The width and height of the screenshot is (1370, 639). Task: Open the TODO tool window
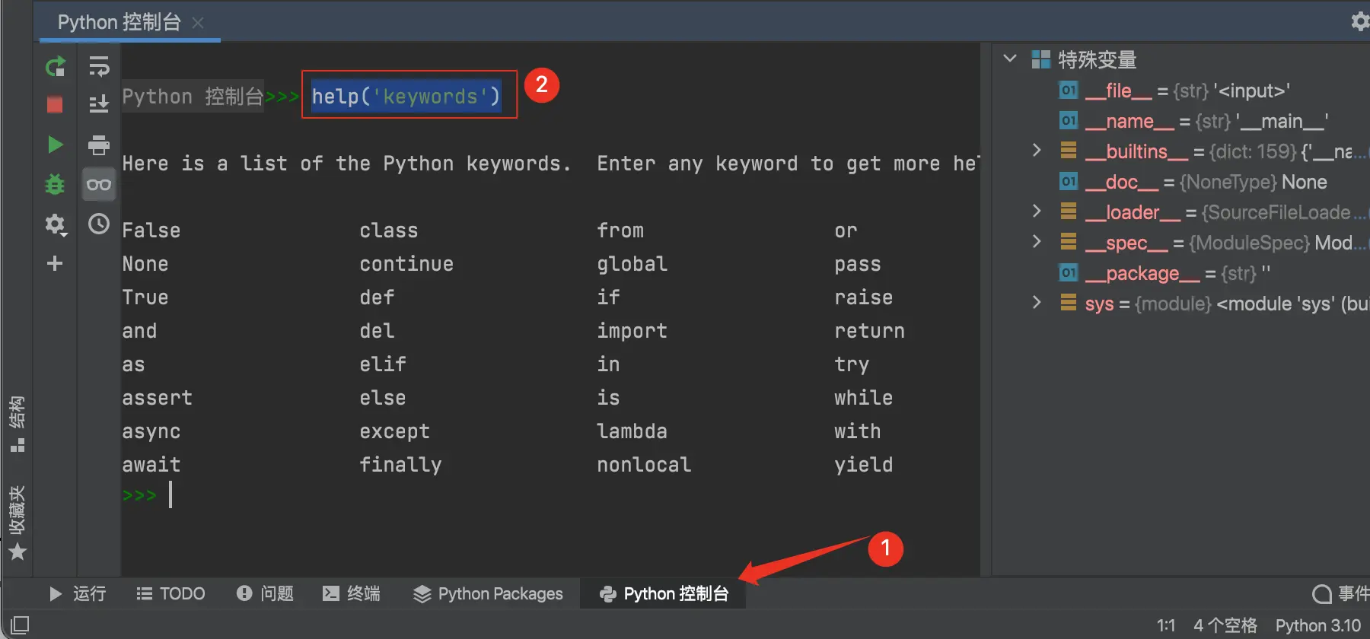(170, 593)
